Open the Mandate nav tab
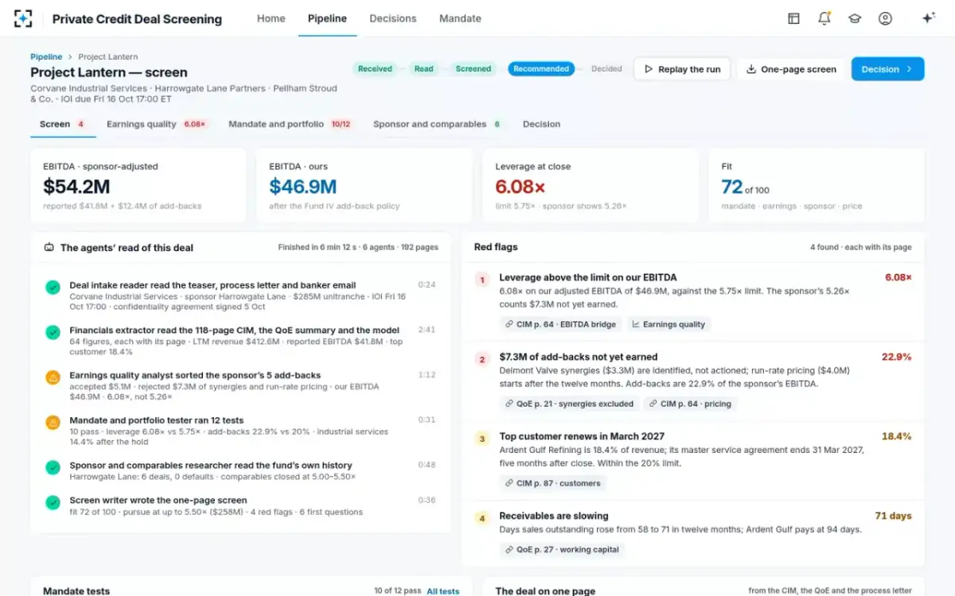This screenshot has height=596, width=955. [x=460, y=18]
